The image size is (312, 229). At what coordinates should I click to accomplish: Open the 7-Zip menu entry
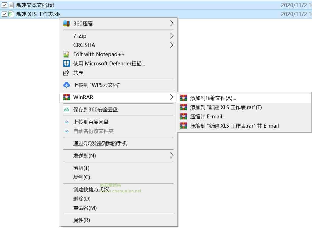click(118, 36)
